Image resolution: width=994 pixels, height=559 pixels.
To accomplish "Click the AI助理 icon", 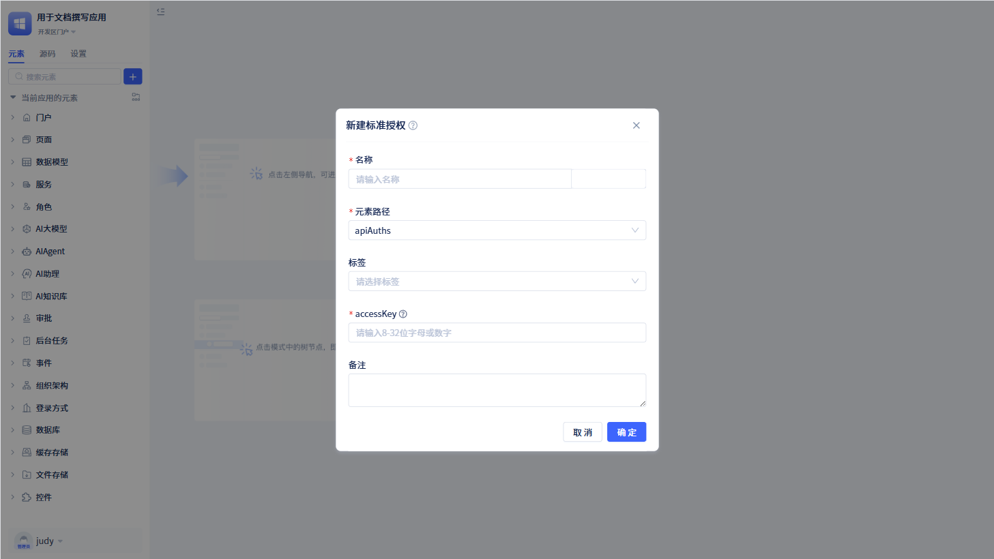I will pos(27,274).
